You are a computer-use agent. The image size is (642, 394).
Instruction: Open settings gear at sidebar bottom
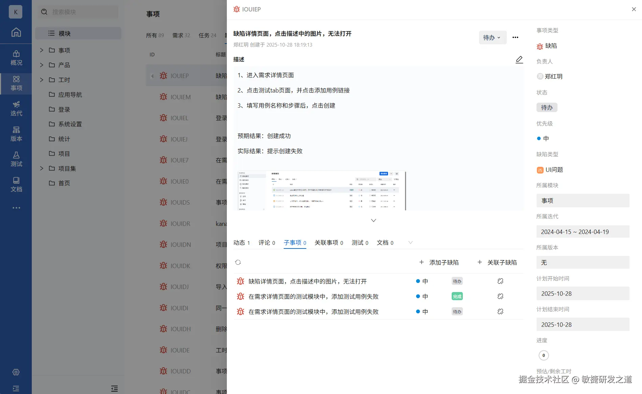[x=16, y=372]
